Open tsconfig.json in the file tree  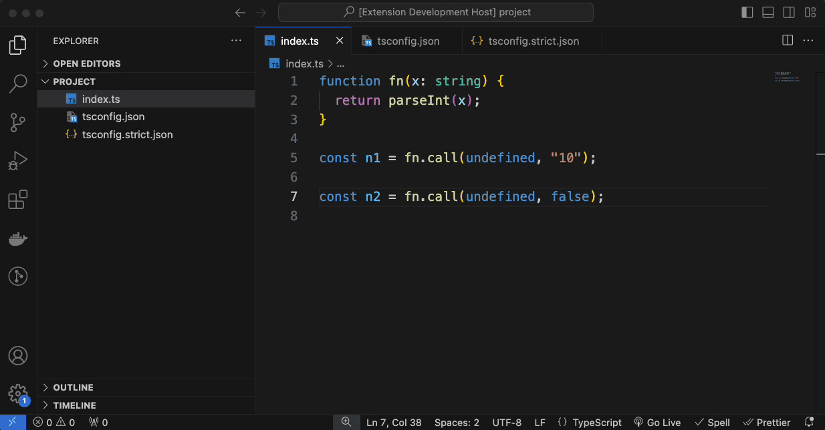click(x=146, y=117)
